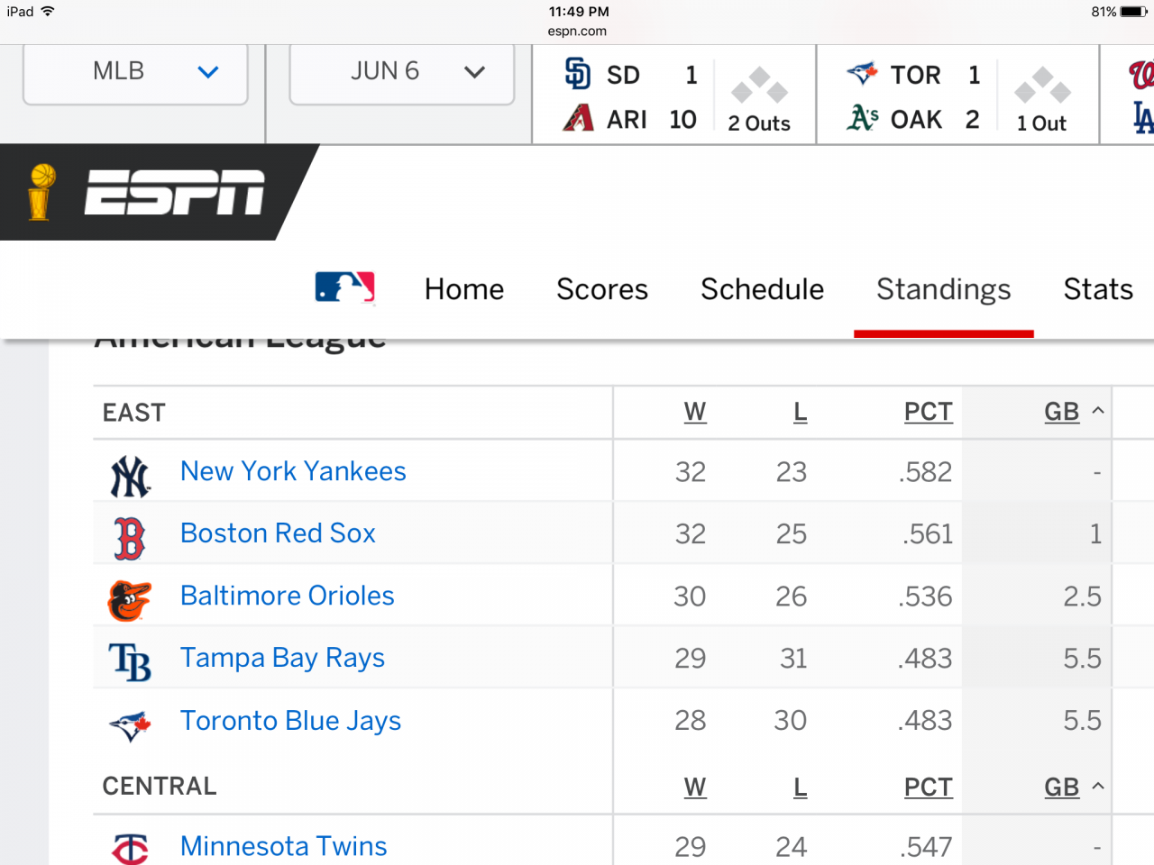1154x865 pixels.
Task: Click the ESPN logo
Action: pos(175,192)
